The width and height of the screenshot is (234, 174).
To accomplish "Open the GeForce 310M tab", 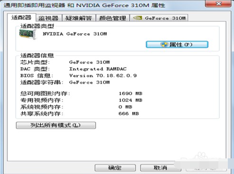I will coord(159,18).
